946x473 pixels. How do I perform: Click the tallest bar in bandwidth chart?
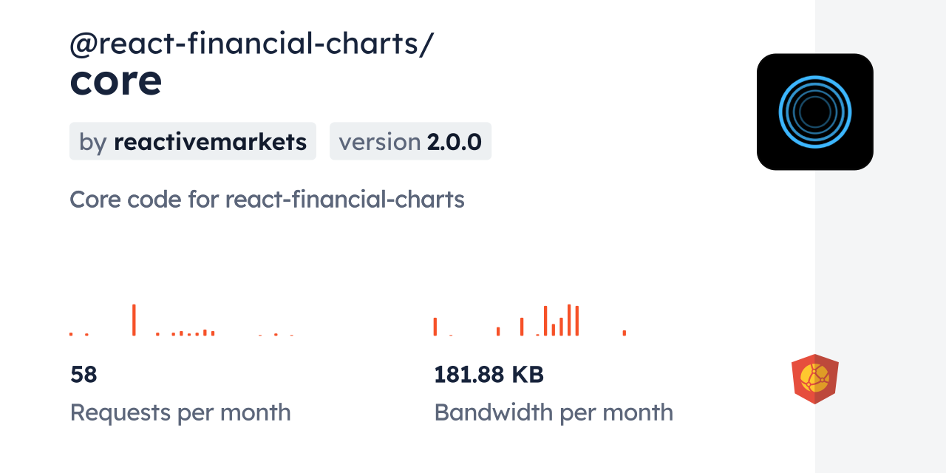[569, 320]
